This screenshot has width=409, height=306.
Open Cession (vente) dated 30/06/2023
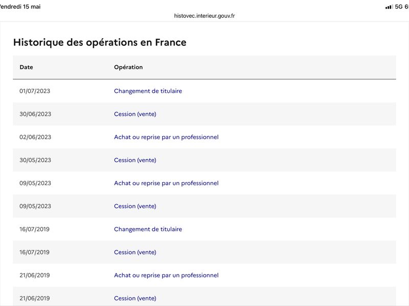coord(135,114)
